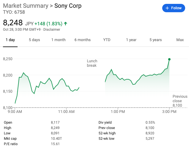Image resolution: width=189 pixels, height=149 pixels.
Task: Click the Lunch break chart label
Action: [x=92, y=63]
